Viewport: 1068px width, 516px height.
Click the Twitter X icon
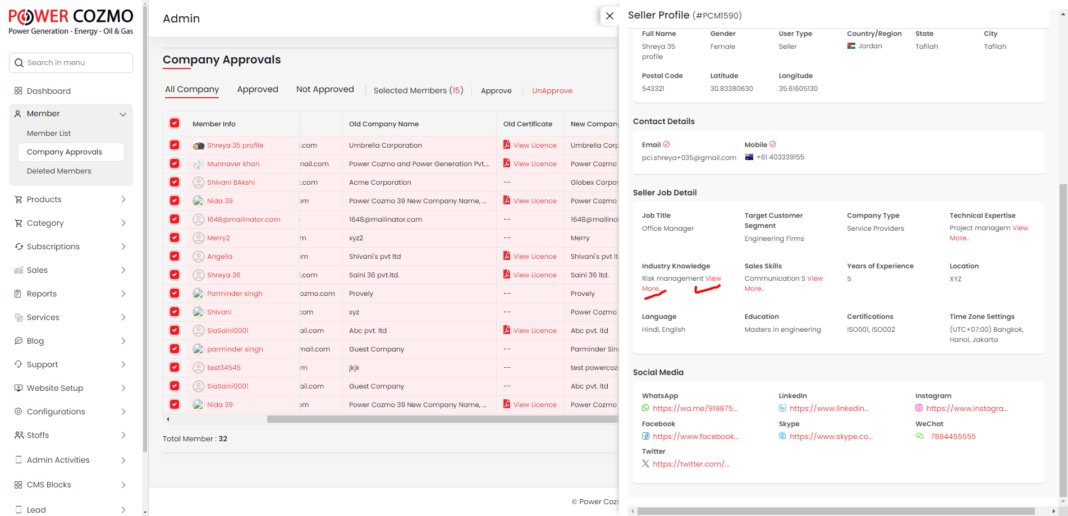coord(645,464)
